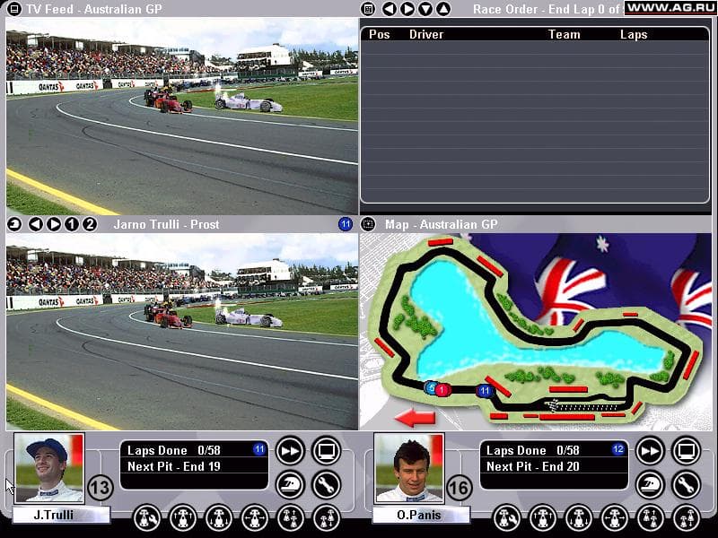The image size is (718, 538).
Task: Click the white car in TV Feed
Action: pos(249,102)
